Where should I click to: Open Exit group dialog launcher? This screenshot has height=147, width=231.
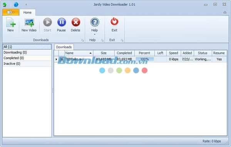click(122, 40)
